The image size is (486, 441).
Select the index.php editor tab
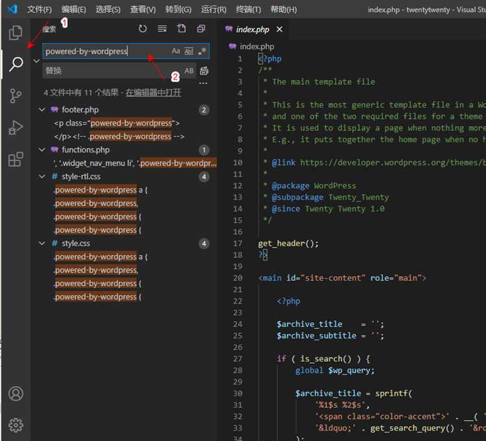[253, 29]
